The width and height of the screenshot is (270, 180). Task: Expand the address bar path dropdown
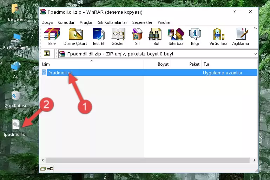tap(255, 54)
